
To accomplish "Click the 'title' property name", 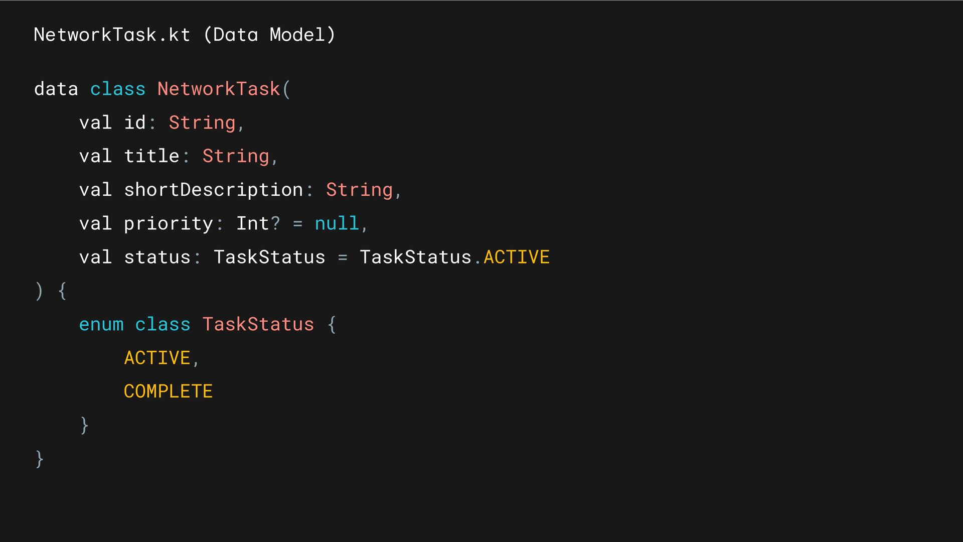I will [x=151, y=156].
